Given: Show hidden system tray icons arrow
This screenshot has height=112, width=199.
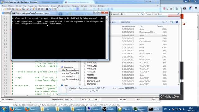Looking at the screenshot, I should [169, 109].
